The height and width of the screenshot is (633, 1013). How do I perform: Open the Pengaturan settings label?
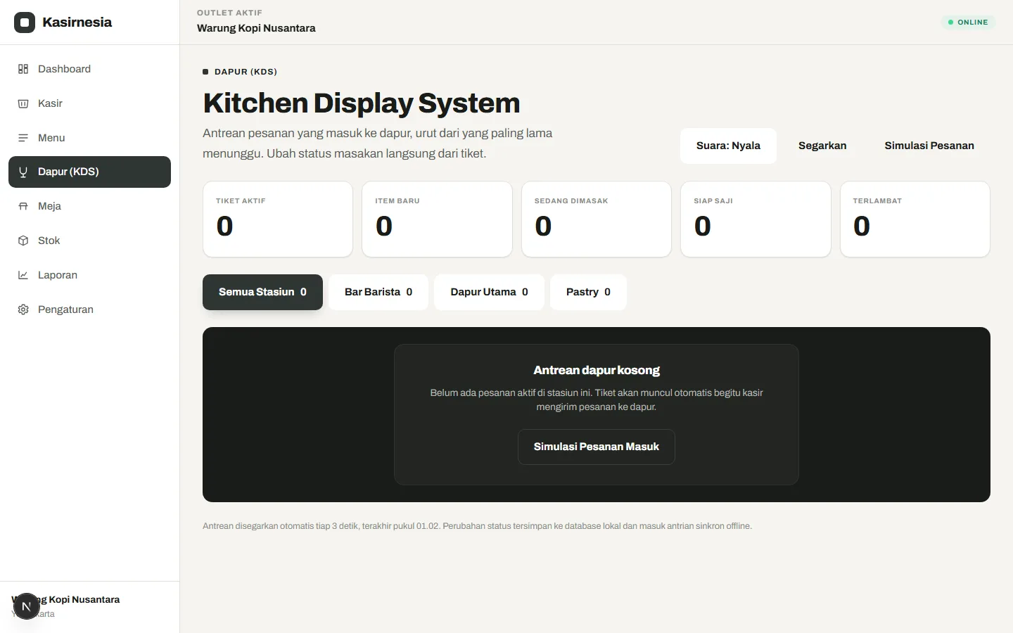[65, 309]
